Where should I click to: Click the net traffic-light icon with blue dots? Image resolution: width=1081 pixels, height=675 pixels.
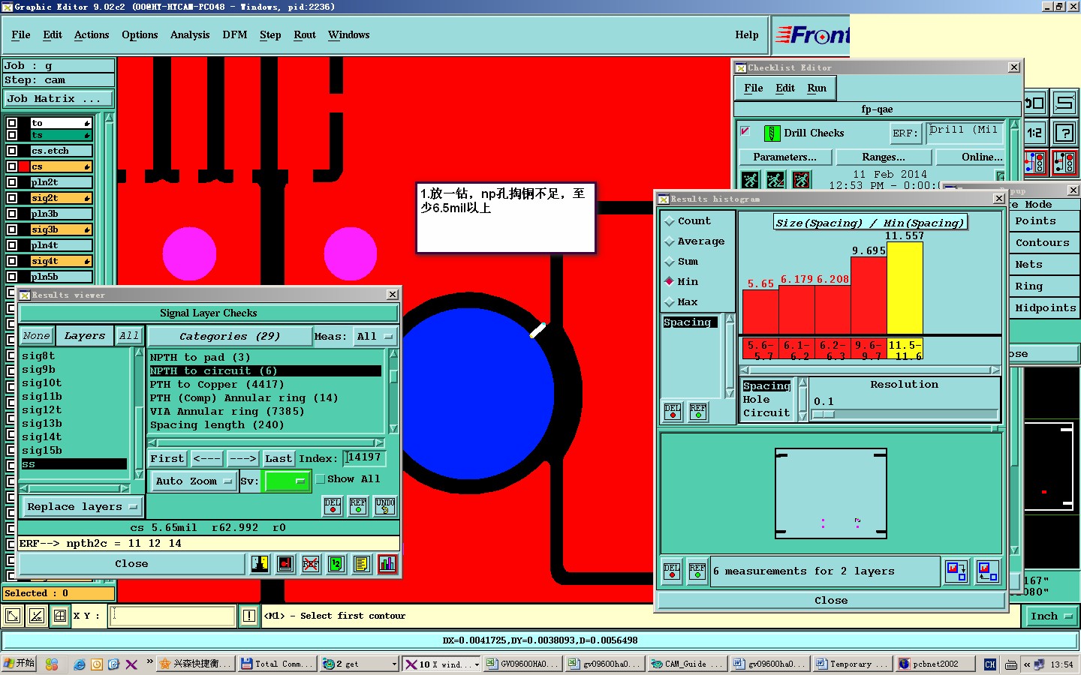tap(1035, 162)
